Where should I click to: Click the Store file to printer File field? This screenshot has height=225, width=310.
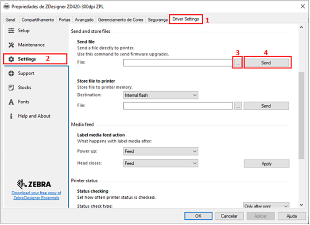tap(178, 106)
